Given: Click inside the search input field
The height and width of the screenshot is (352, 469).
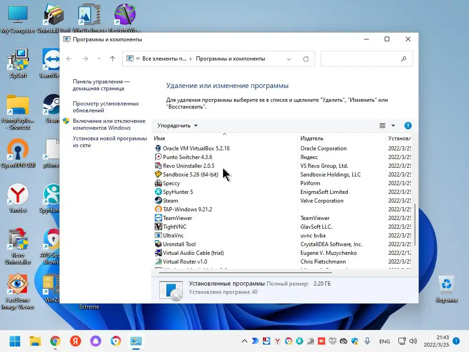Looking at the screenshot, I should [x=360, y=59].
